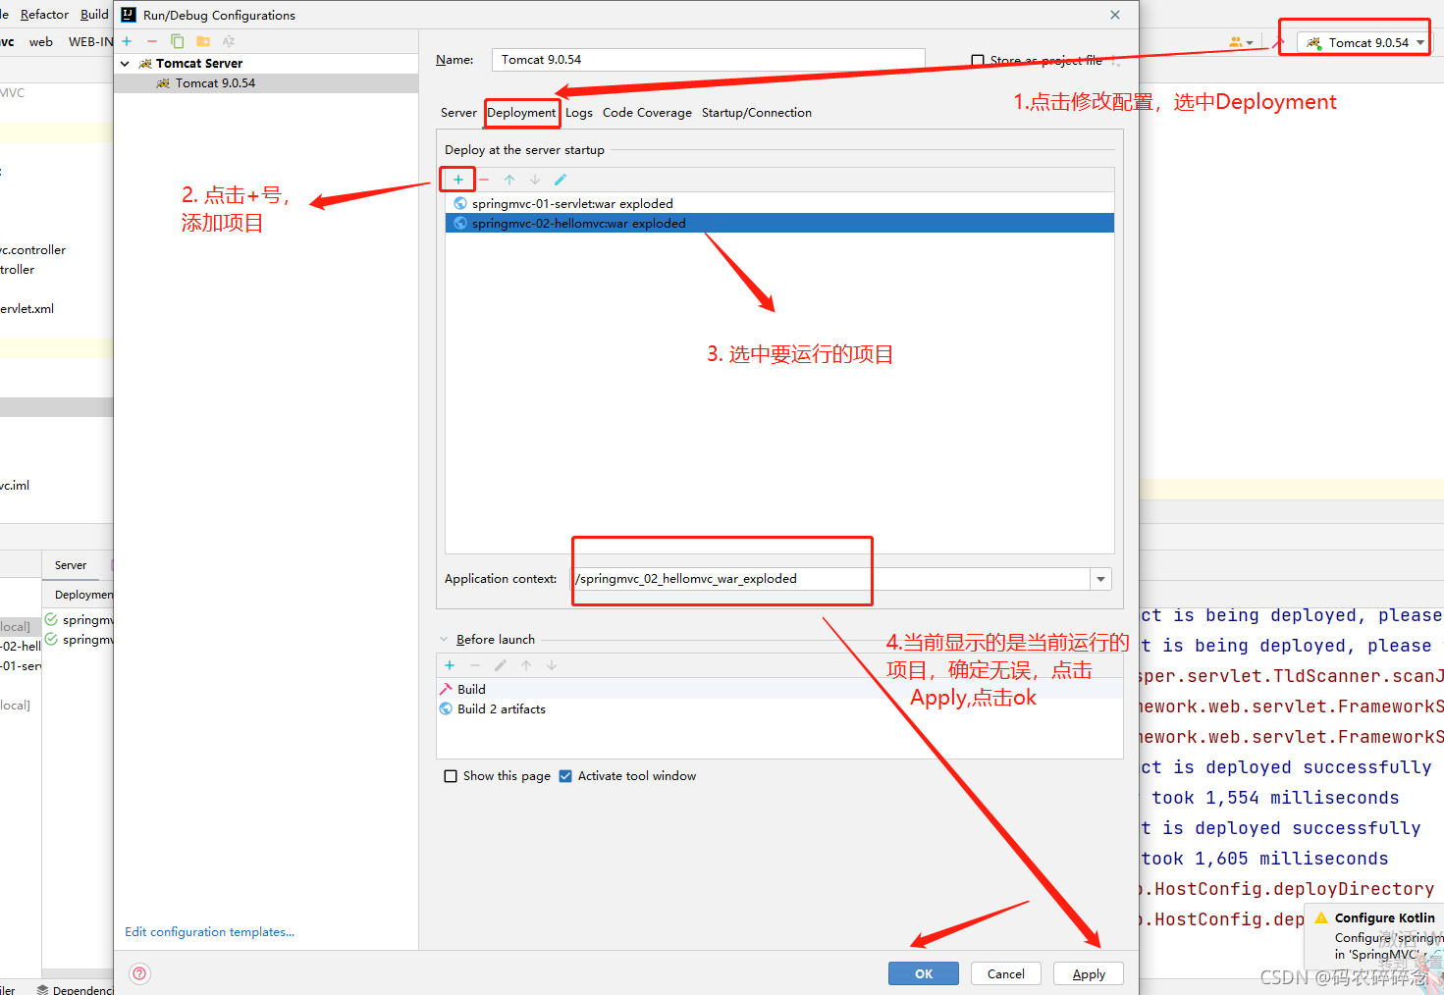The width and height of the screenshot is (1444, 995).
Task: Toggle Show this page checkbox
Action: click(x=451, y=776)
